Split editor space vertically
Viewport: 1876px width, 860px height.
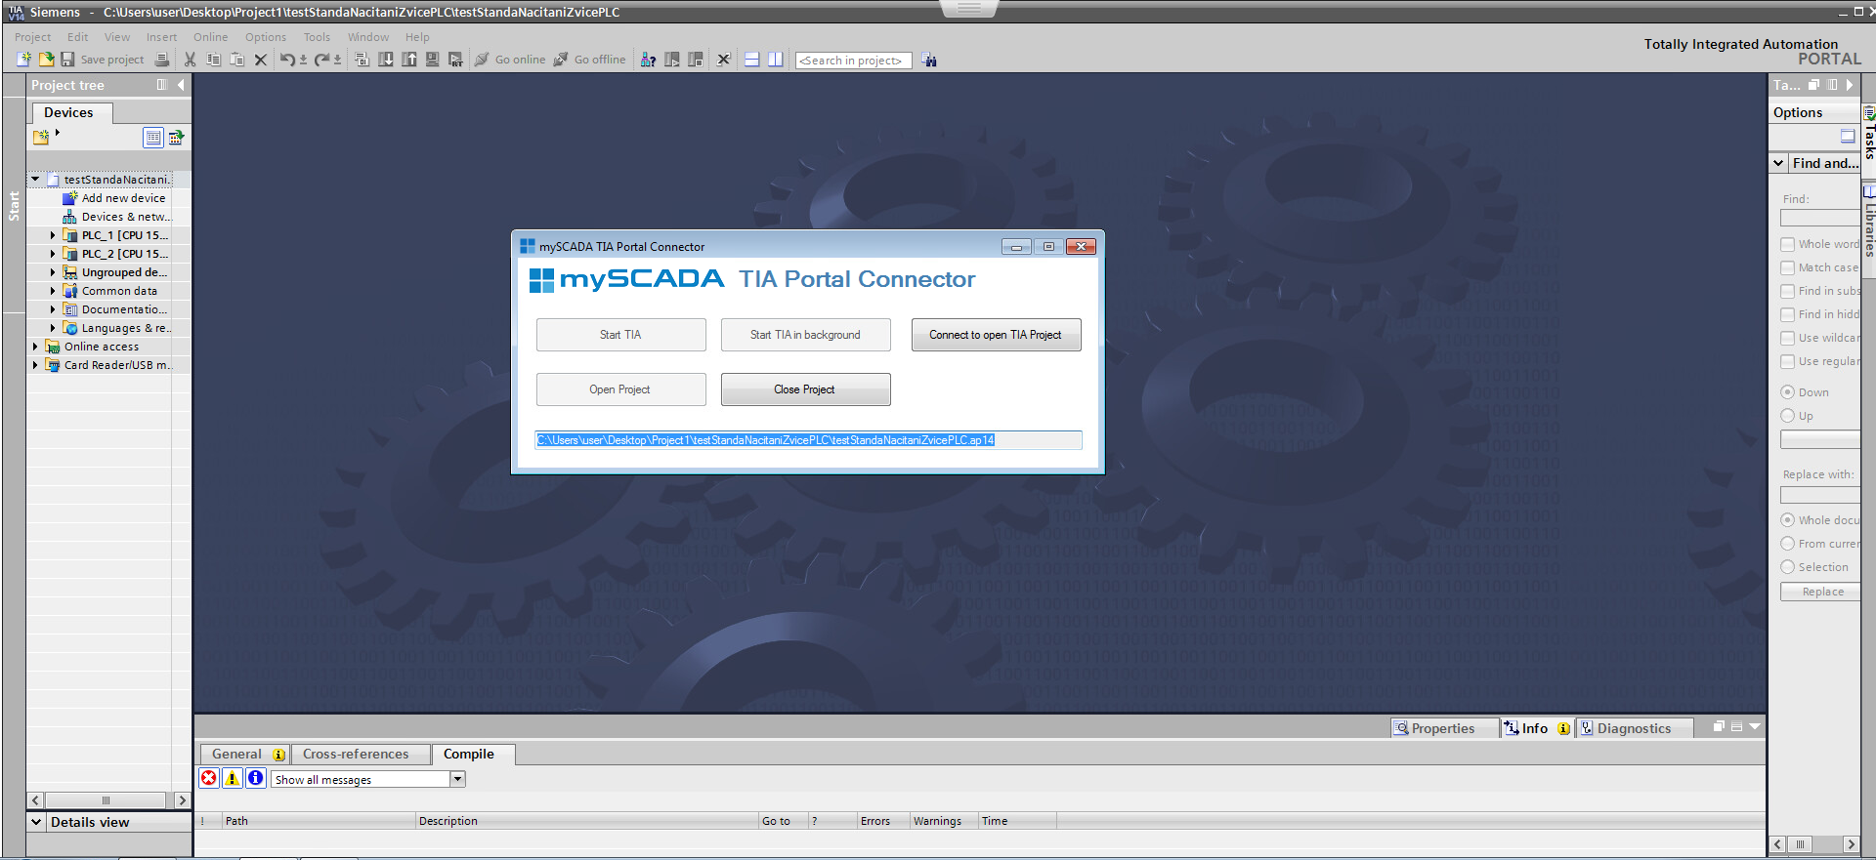pyautogui.click(x=775, y=60)
